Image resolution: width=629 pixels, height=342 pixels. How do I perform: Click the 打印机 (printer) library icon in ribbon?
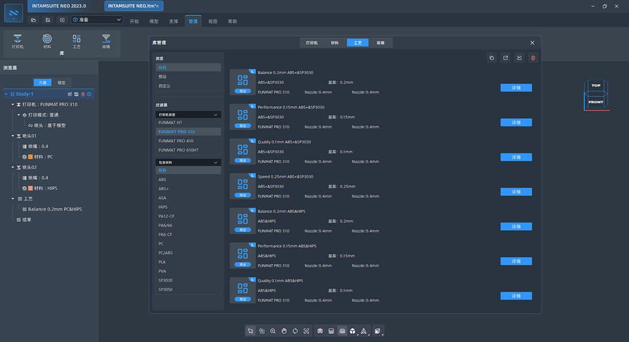[x=18, y=41]
